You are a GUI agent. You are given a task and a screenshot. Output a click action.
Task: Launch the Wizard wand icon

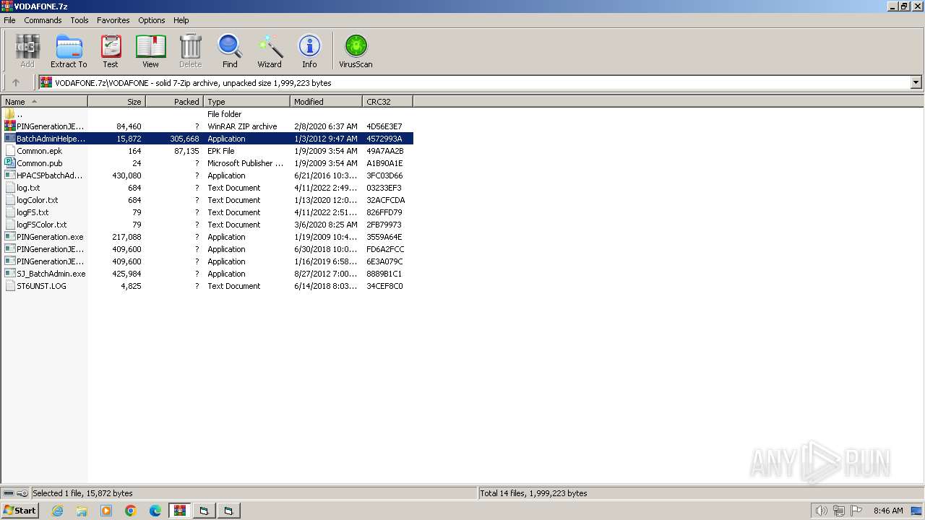270,51
